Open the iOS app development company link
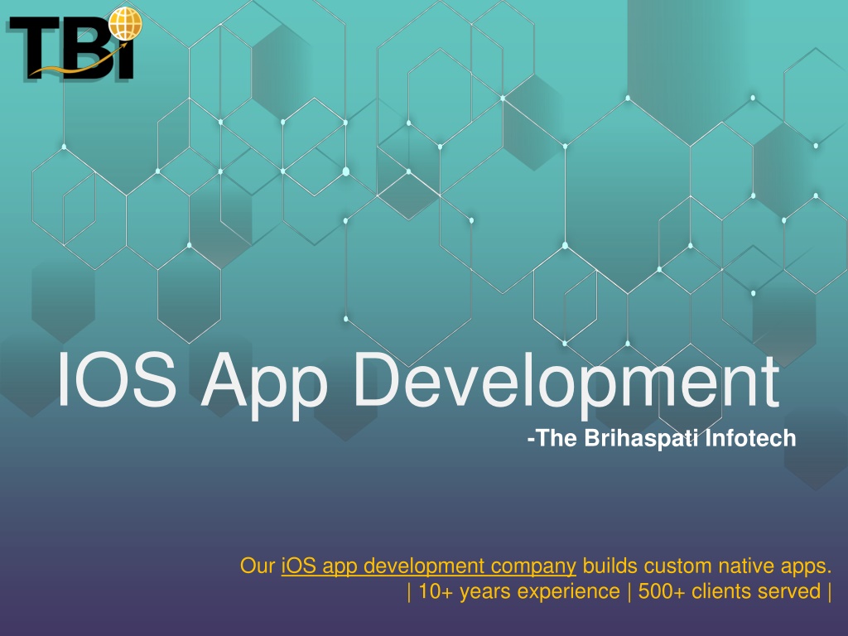848x636 pixels. click(428, 566)
